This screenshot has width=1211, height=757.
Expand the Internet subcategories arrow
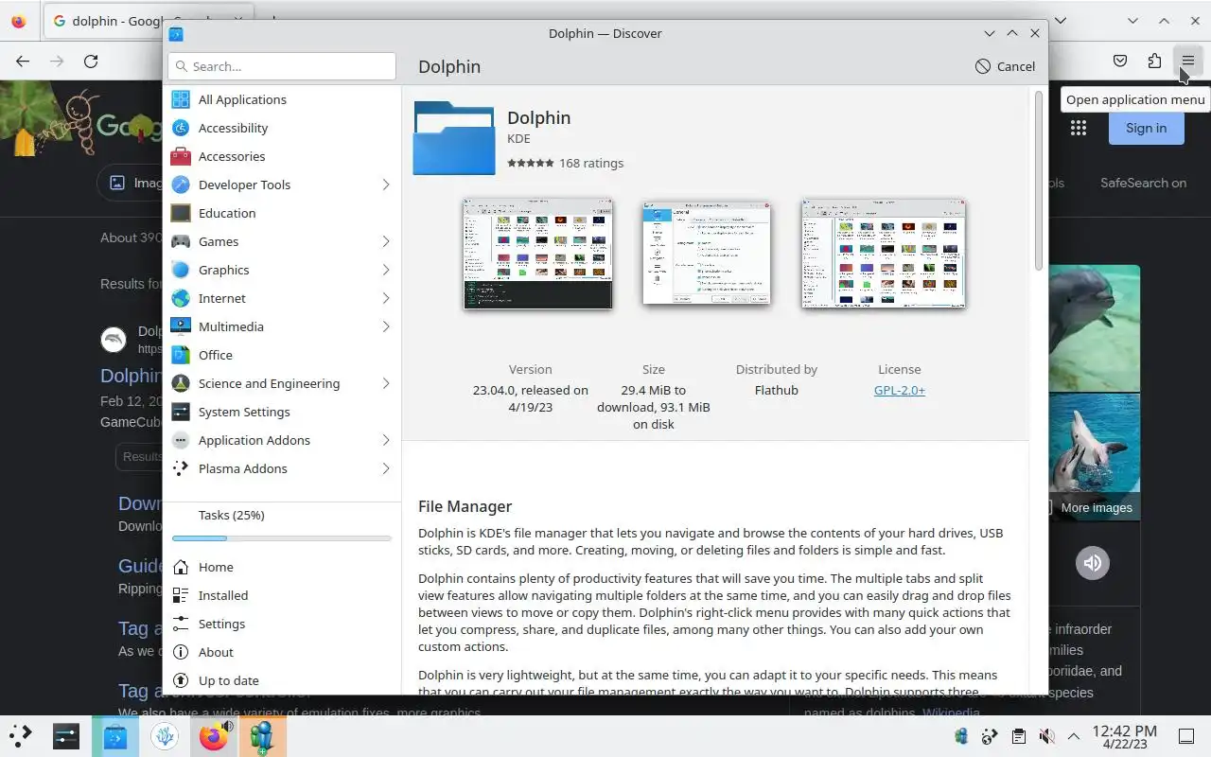(x=386, y=298)
